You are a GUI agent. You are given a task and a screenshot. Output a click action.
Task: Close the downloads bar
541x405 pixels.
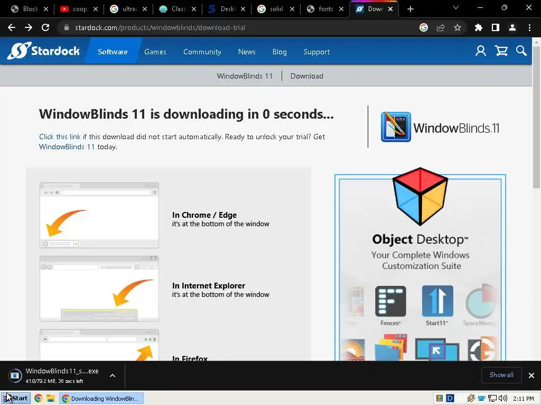pyautogui.click(x=531, y=375)
